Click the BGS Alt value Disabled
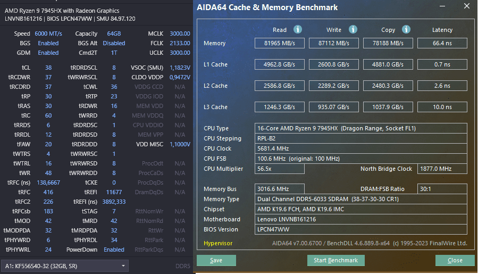 coord(114,43)
